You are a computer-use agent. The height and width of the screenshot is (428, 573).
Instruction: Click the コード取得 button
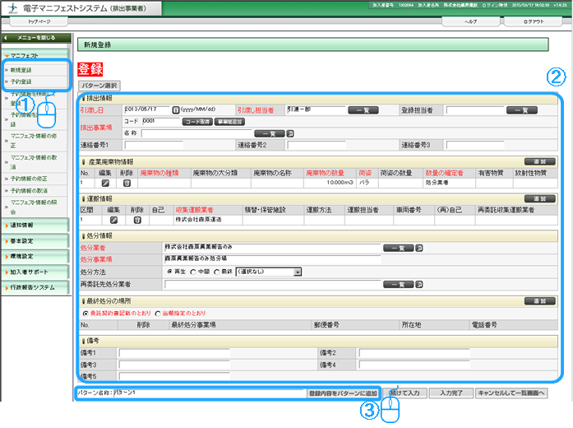197,122
